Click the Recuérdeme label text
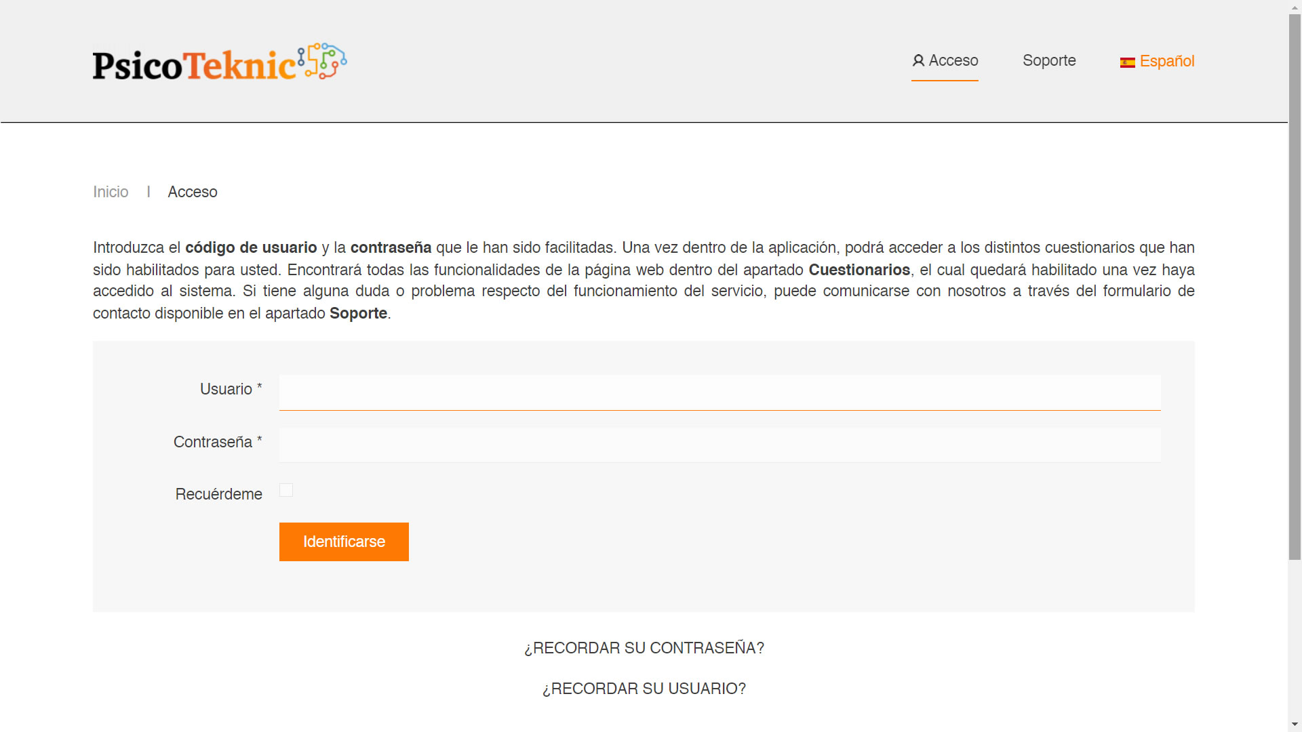This screenshot has width=1302, height=732. click(218, 494)
